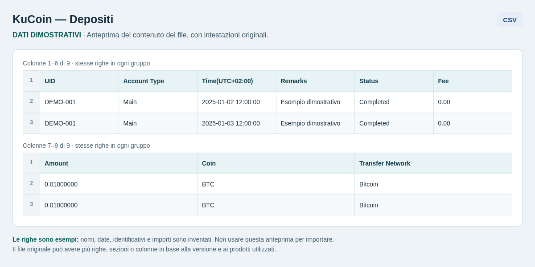The width and height of the screenshot is (535, 267).
Task: Click fee 0.00 in the 2025-01-02 row
Action: (444, 102)
